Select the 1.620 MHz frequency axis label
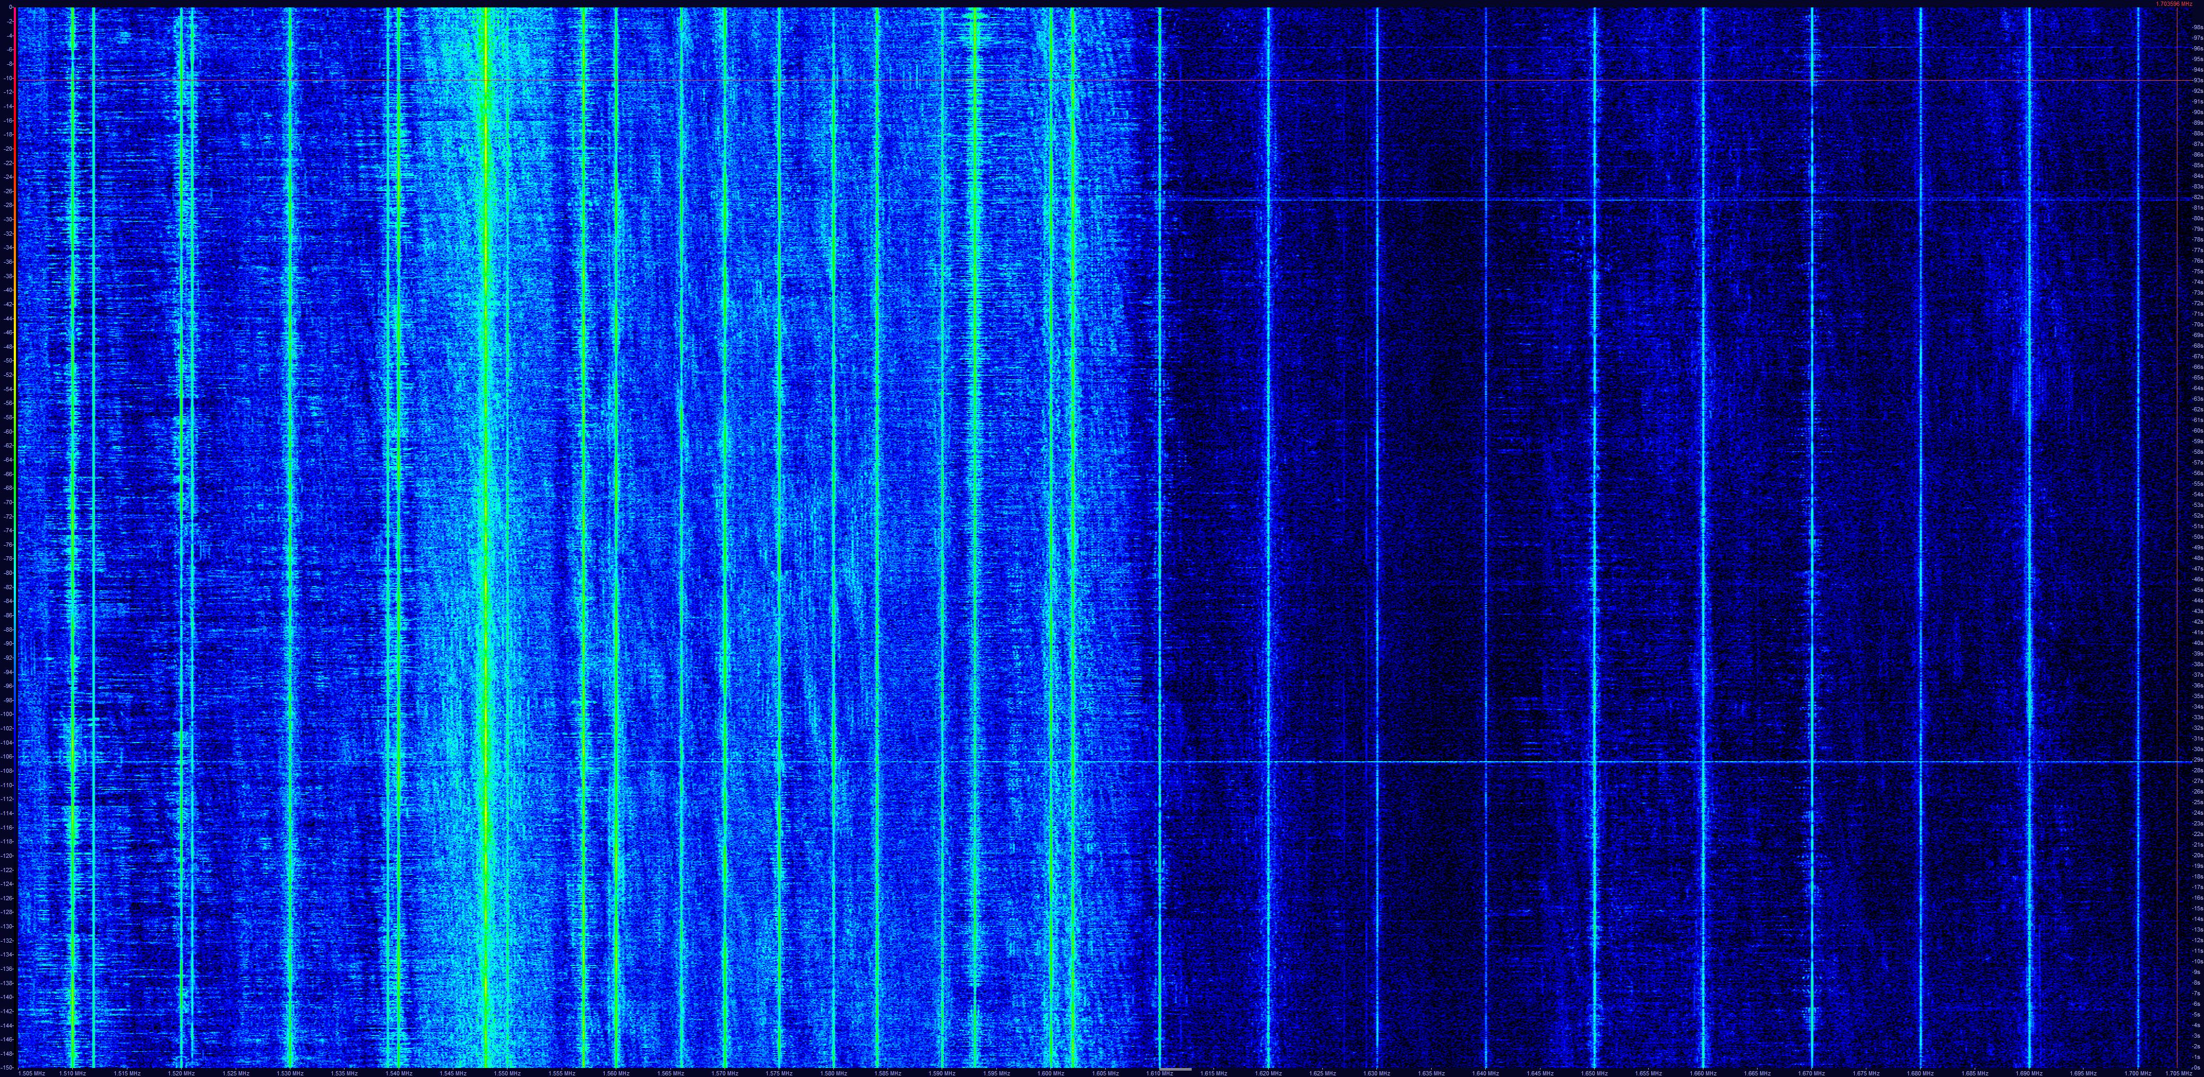Image resolution: width=2204 pixels, height=1077 pixels. point(1268,1073)
